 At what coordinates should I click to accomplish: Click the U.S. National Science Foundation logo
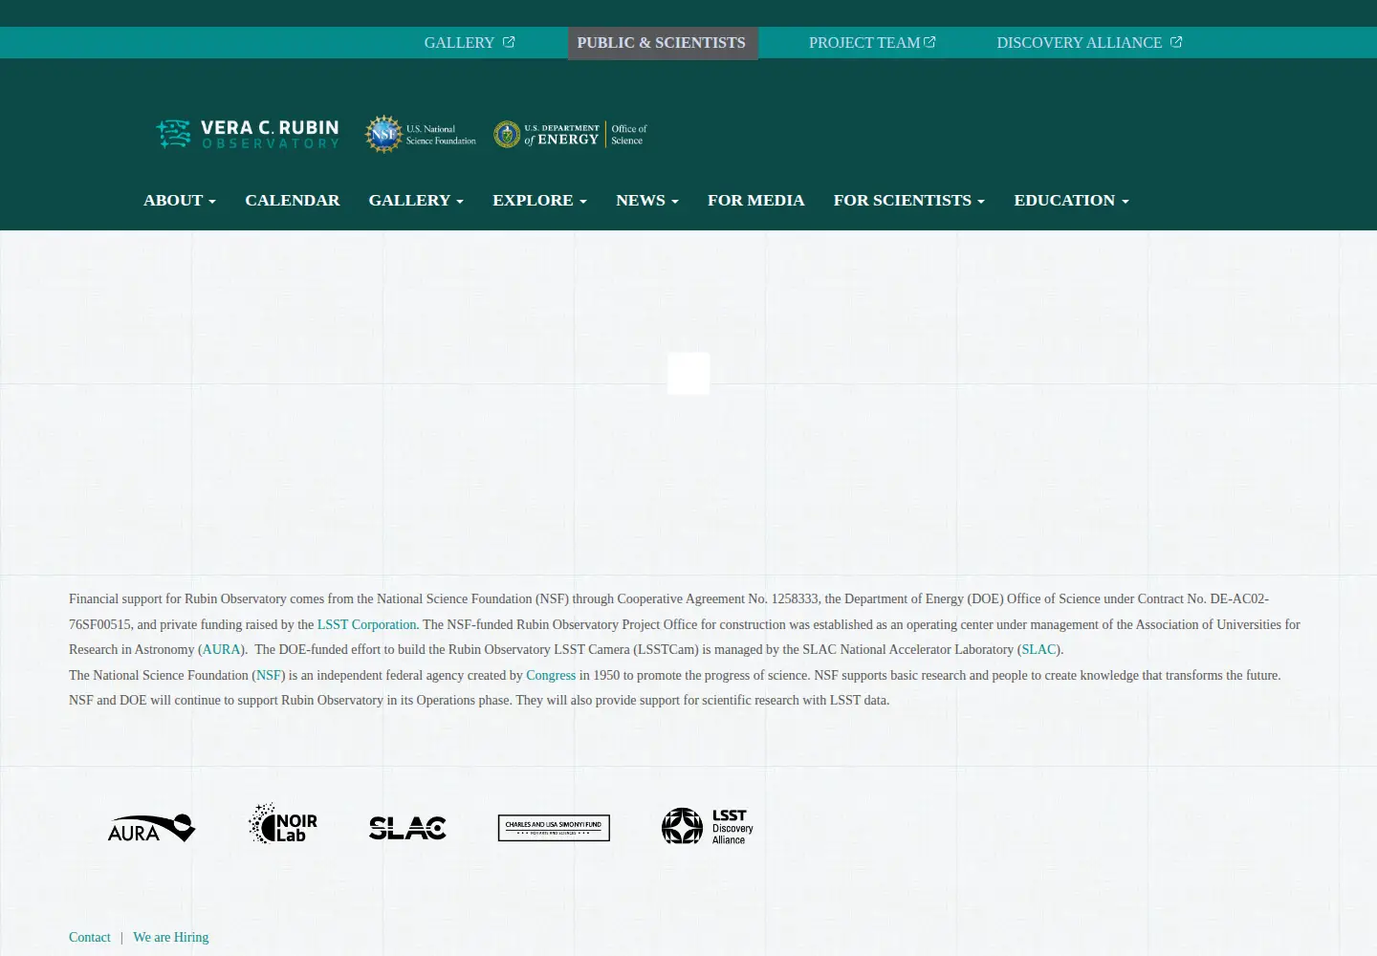pos(421,135)
